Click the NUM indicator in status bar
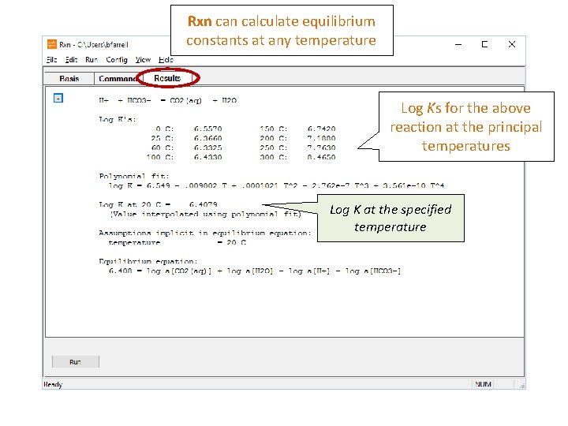Image resolution: width=568 pixels, height=426 pixels. (483, 384)
